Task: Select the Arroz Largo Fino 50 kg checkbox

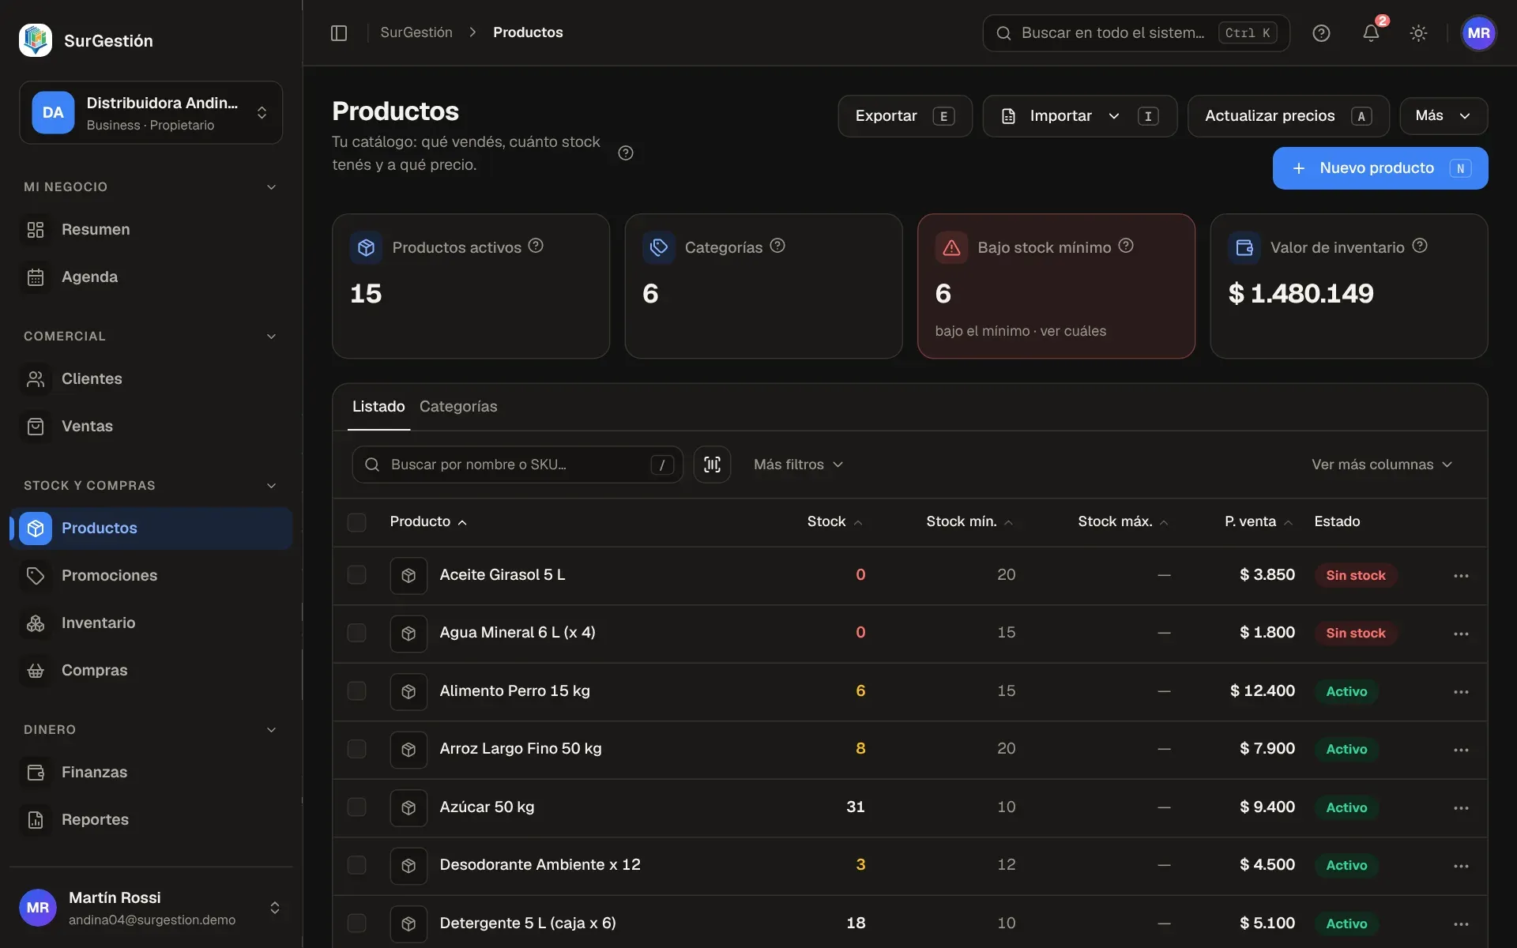Action: (x=357, y=749)
